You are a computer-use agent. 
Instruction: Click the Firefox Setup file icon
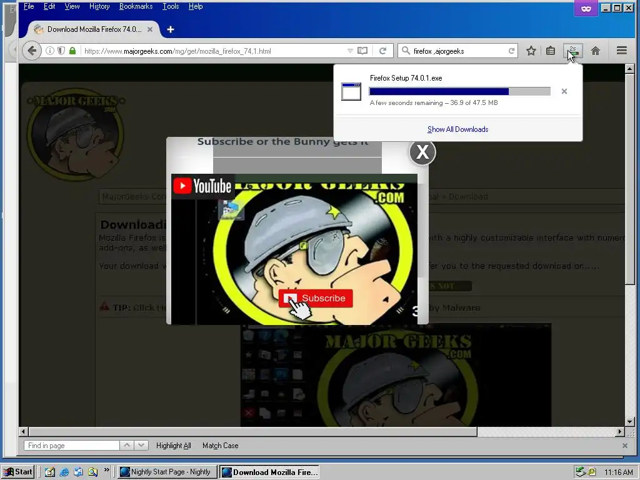(351, 91)
